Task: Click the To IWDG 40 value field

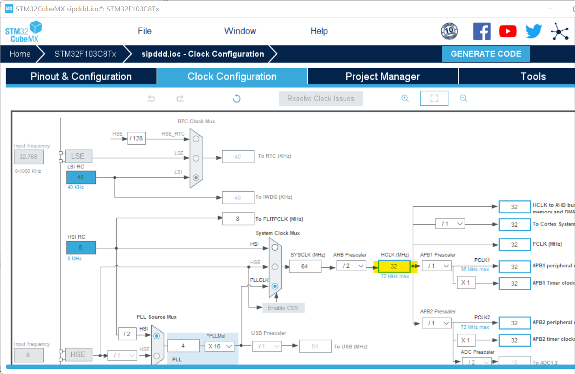Action: coord(238,198)
